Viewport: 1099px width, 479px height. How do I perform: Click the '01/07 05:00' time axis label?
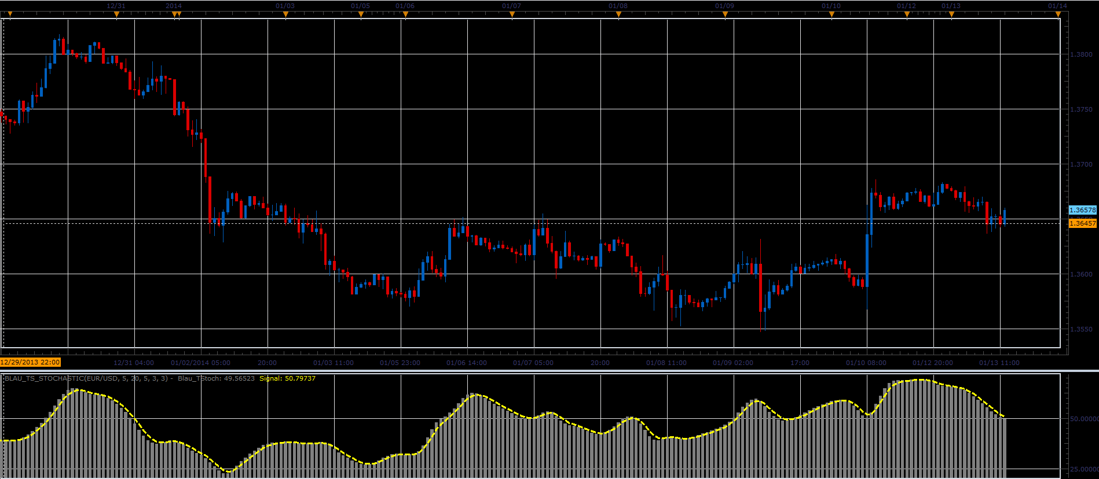(533, 363)
